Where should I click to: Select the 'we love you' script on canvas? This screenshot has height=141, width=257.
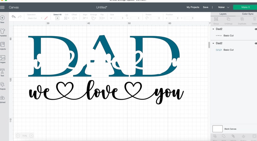pyautogui.click(x=106, y=92)
